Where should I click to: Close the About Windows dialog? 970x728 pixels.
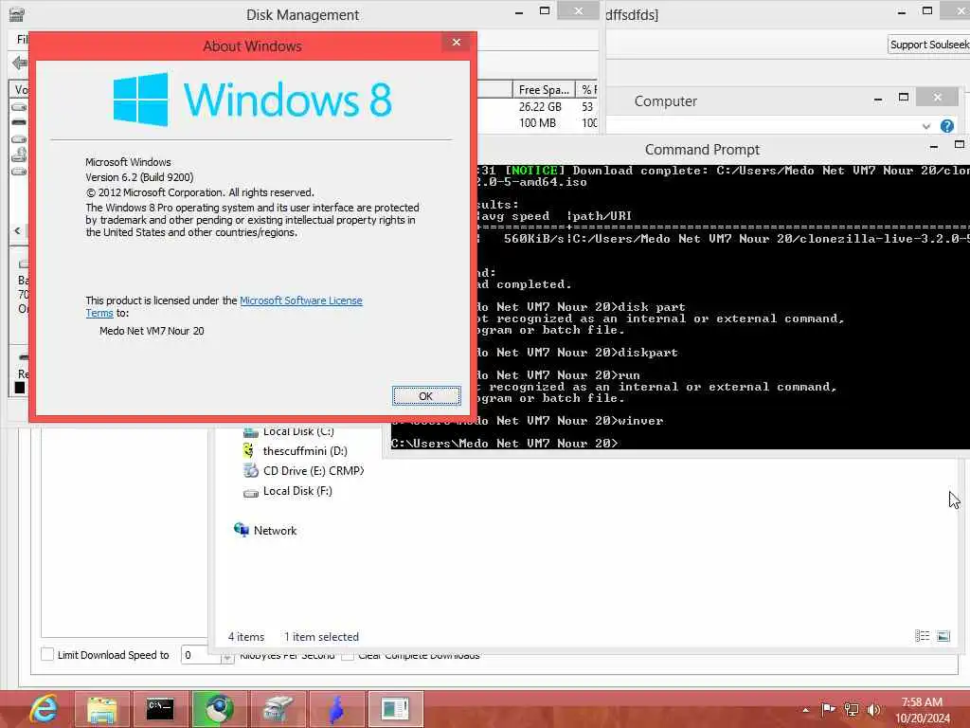click(457, 42)
